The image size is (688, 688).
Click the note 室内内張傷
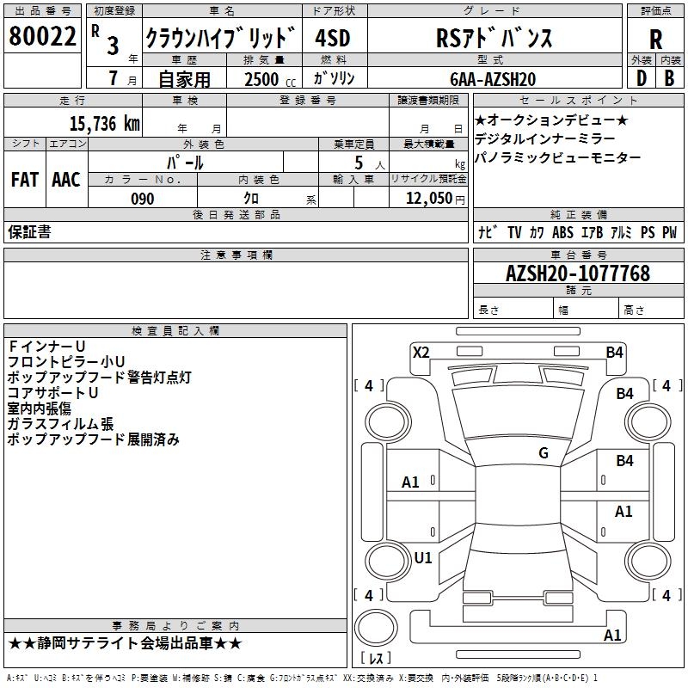click(x=39, y=408)
